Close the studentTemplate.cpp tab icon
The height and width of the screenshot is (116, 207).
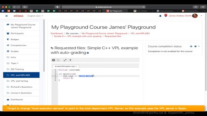point(76,66)
